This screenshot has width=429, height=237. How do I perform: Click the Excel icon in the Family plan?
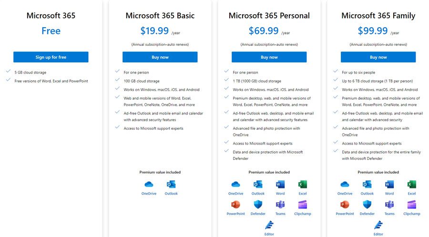pyautogui.click(x=411, y=185)
